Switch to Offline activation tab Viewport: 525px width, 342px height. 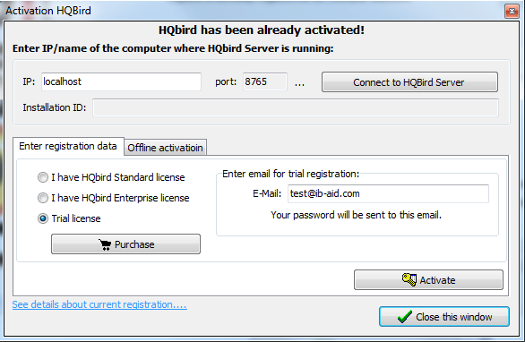pos(165,148)
